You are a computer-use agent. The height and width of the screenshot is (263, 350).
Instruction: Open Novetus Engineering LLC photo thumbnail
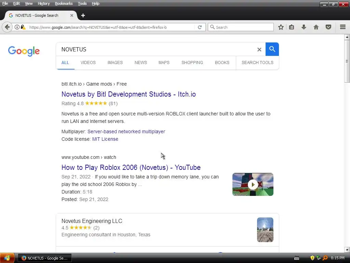click(265, 230)
